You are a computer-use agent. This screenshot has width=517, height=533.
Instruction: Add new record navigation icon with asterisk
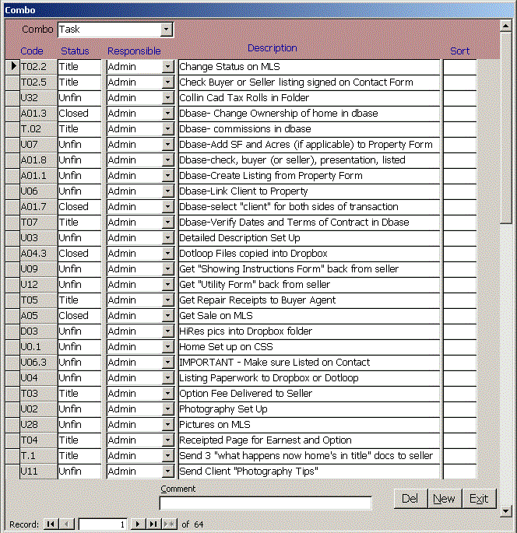click(x=170, y=524)
